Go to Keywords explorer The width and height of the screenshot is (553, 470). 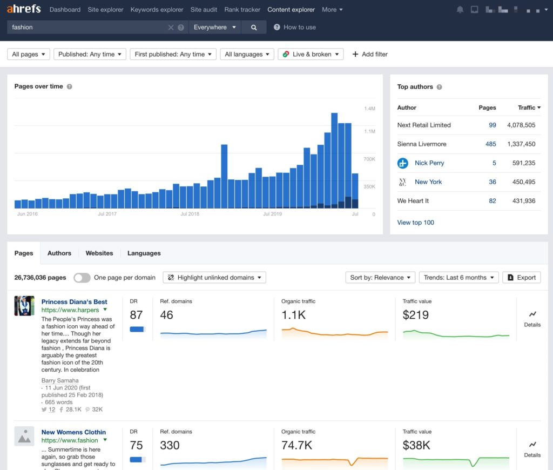[x=157, y=10]
